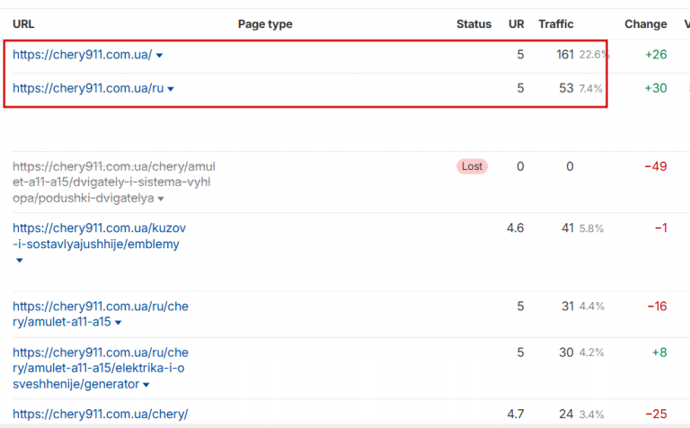The height and width of the screenshot is (428, 690).
Task: Visit the ru/chery/amulet-a11-a15 link
Action: pos(100,314)
